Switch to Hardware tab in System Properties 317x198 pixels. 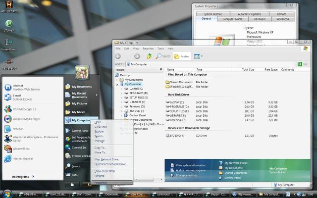pyautogui.click(x=260, y=19)
